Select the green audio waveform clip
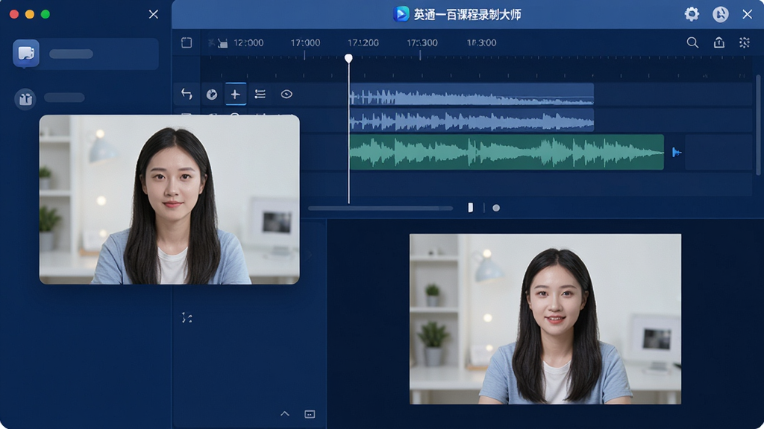The image size is (764, 429). coord(507,152)
